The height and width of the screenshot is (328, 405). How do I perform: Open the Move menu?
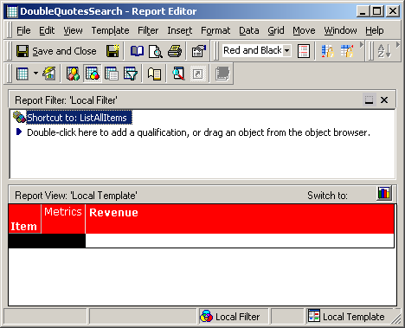point(304,30)
